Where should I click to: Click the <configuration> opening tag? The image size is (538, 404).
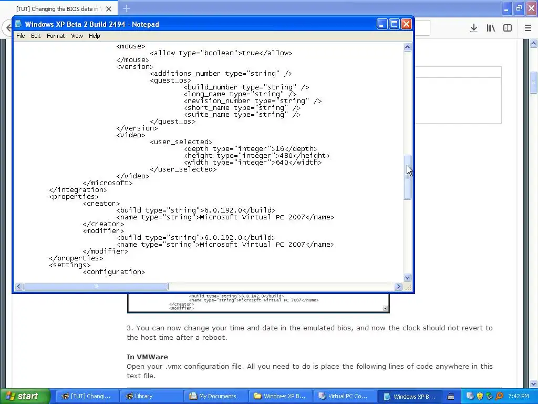coord(114,272)
